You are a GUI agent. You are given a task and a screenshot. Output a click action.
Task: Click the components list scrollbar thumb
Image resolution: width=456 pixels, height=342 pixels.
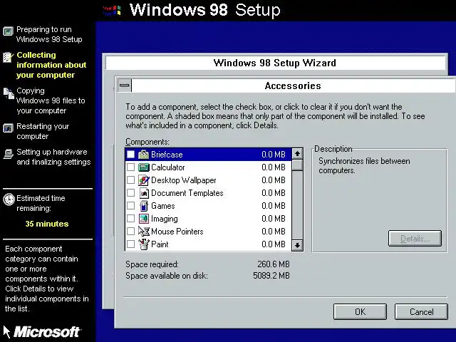[x=297, y=165]
